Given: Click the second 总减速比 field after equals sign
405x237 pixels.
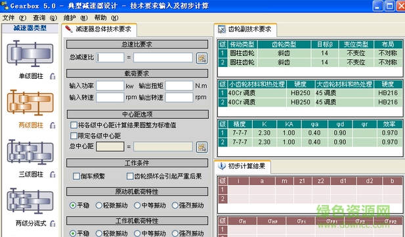Looking at the screenshot, I should click(x=163, y=57).
